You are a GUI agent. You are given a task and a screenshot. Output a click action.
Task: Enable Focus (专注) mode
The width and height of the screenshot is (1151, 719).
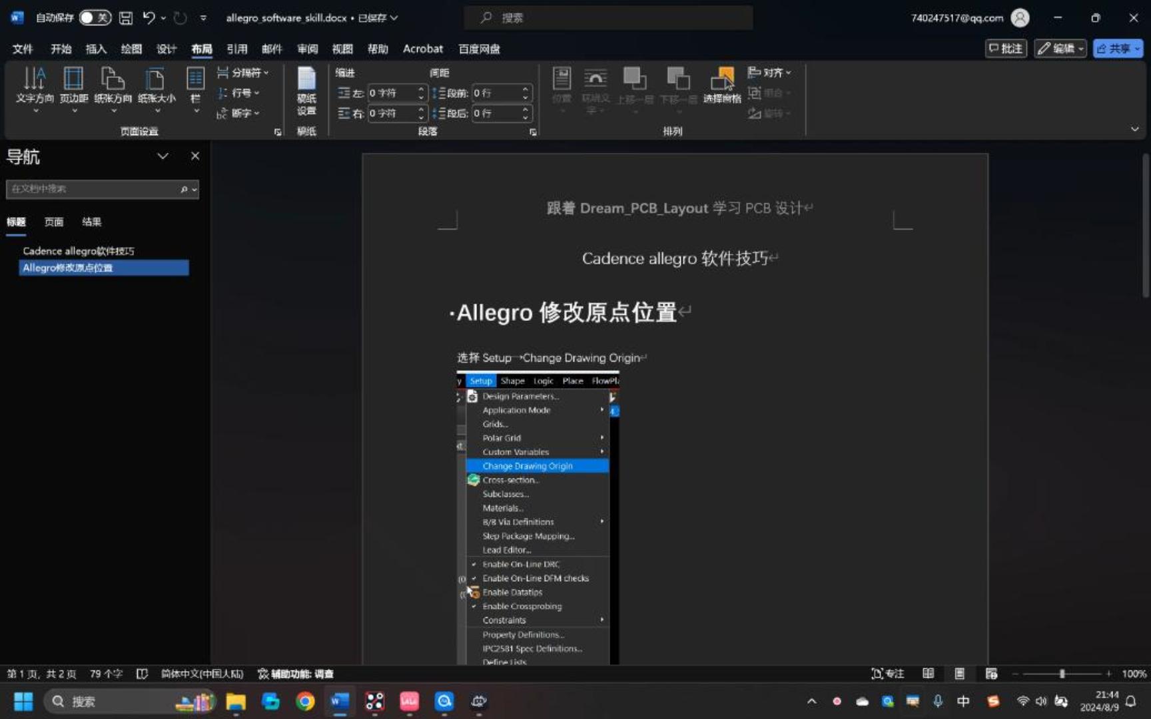click(888, 674)
